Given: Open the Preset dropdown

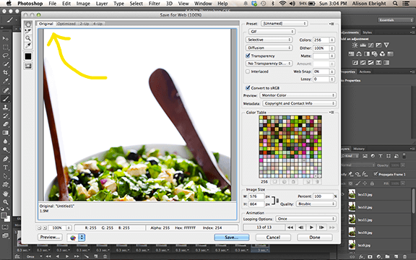Looking at the screenshot, I should [284, 24].
